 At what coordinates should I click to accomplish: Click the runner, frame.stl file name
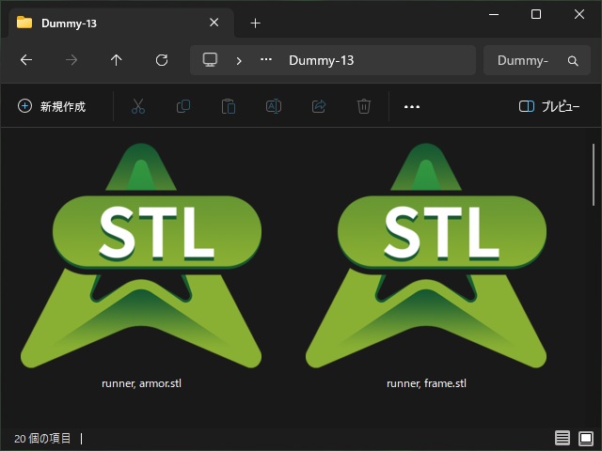(426, 383)
